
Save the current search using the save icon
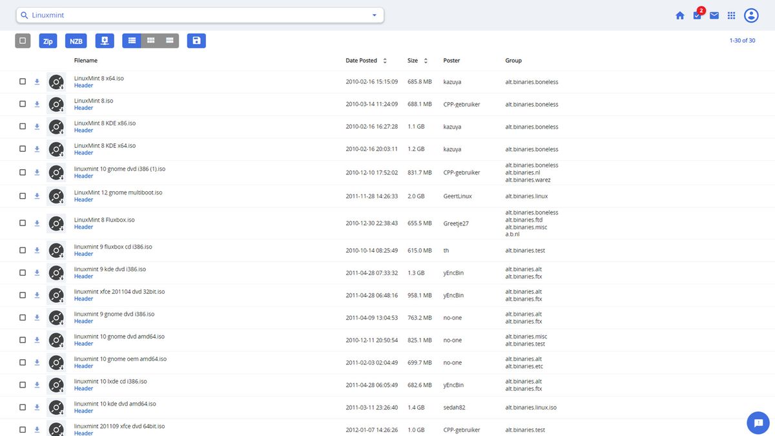click(x=196, y=40)
